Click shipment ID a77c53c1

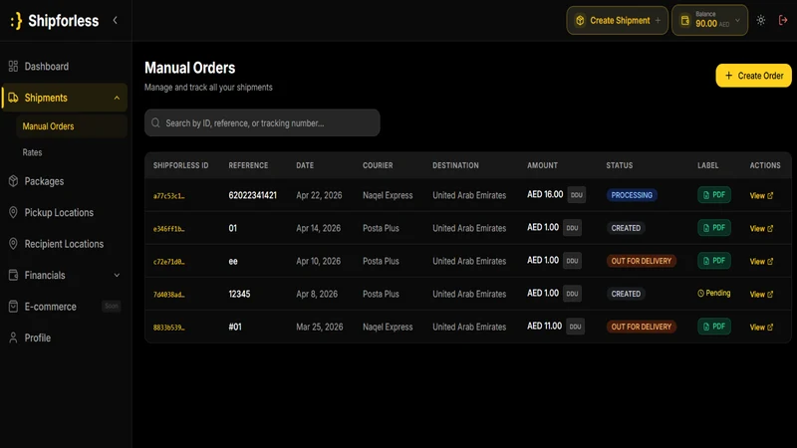pyautogui.click(x=168, y=196)
